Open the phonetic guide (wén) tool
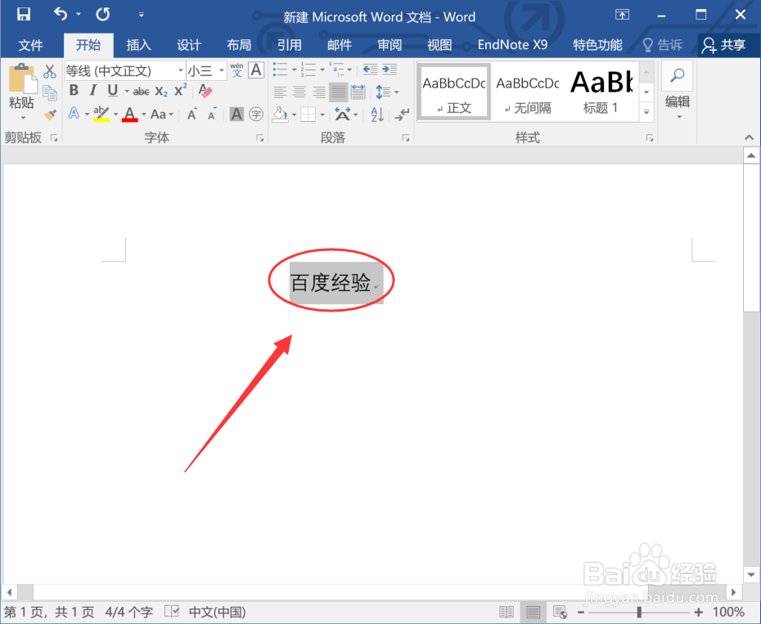 [236, 70]
